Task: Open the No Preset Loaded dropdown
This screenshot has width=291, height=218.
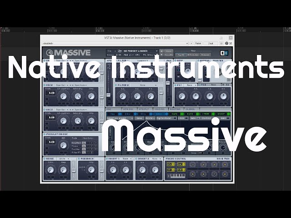Action: pyautogui.click(x=140, y=51)
